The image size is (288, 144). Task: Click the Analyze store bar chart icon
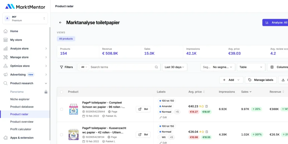click(x=6, y=48)
